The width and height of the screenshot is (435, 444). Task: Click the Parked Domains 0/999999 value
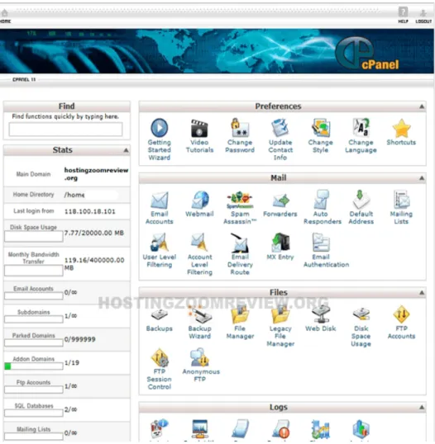79,339
